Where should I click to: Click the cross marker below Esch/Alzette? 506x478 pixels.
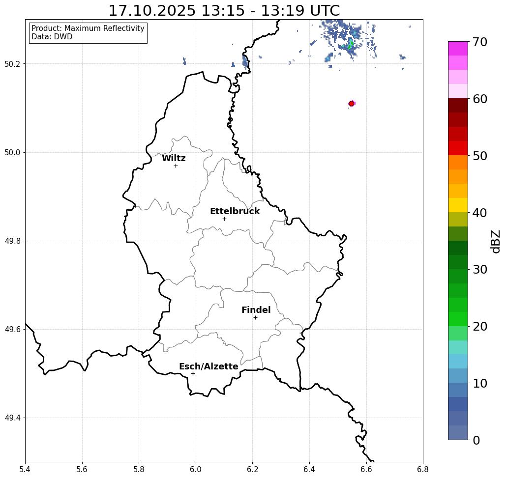point(193,373)
